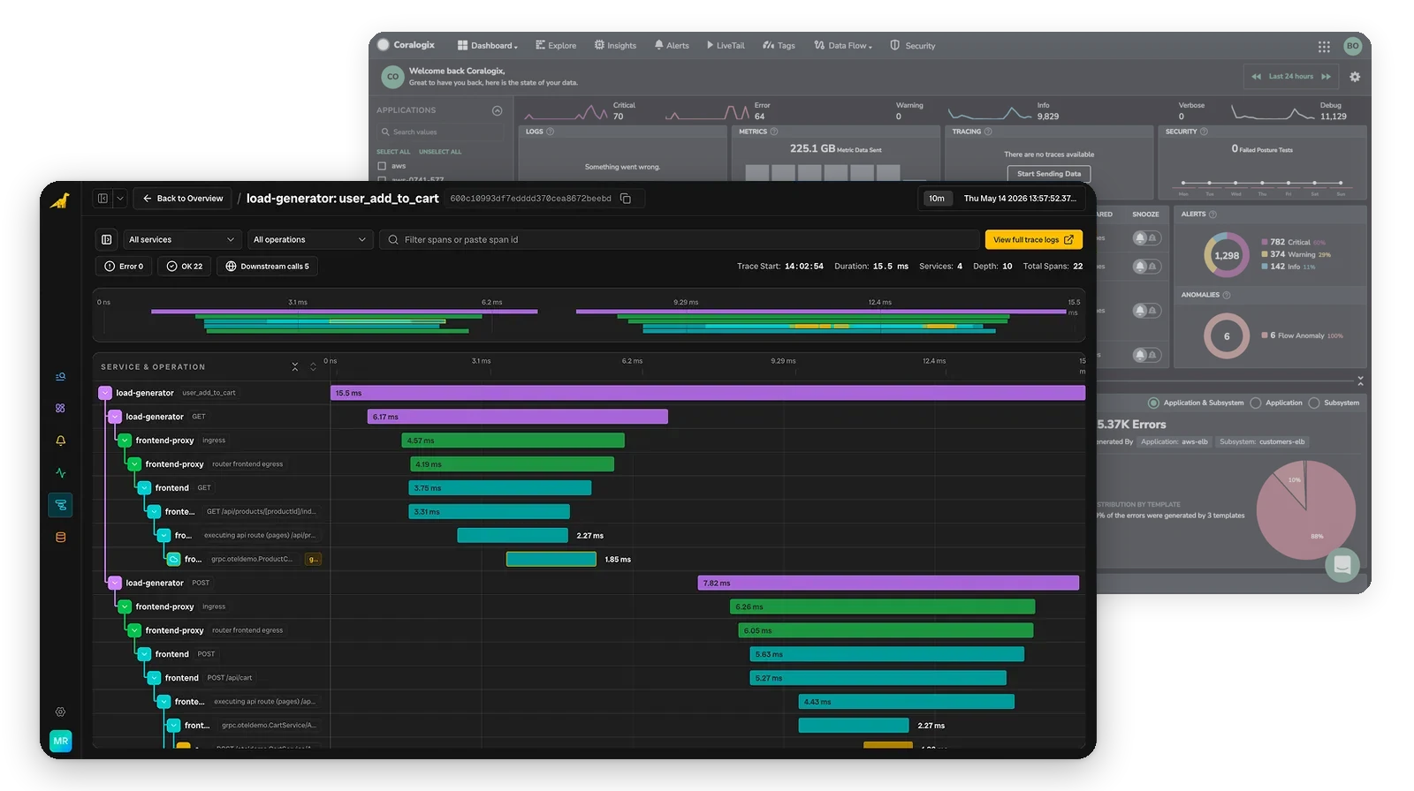The width and height of the screenshot is (1414, 791).
Task: Click Start Sending Data in Tracing panel
Action: click(x=1049, y=174)
